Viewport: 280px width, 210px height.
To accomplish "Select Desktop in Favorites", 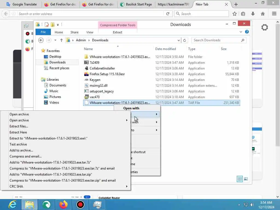I will (x=55, y=57).
